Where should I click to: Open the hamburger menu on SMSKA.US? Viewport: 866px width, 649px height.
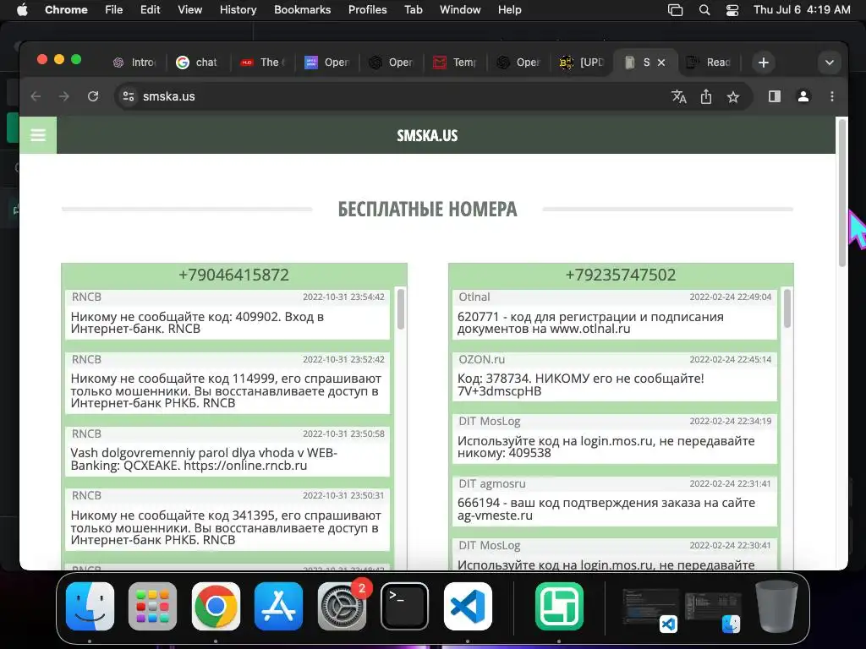(x=38, y=135)
